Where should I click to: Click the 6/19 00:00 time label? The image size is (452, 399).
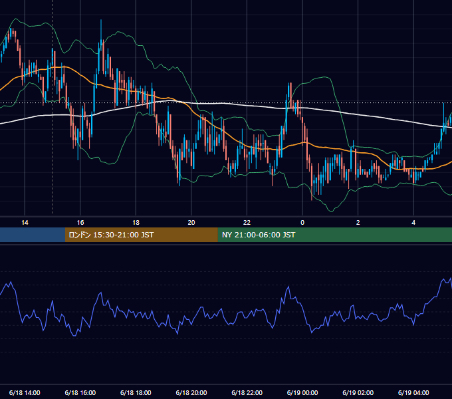click(x=302, y=392)
